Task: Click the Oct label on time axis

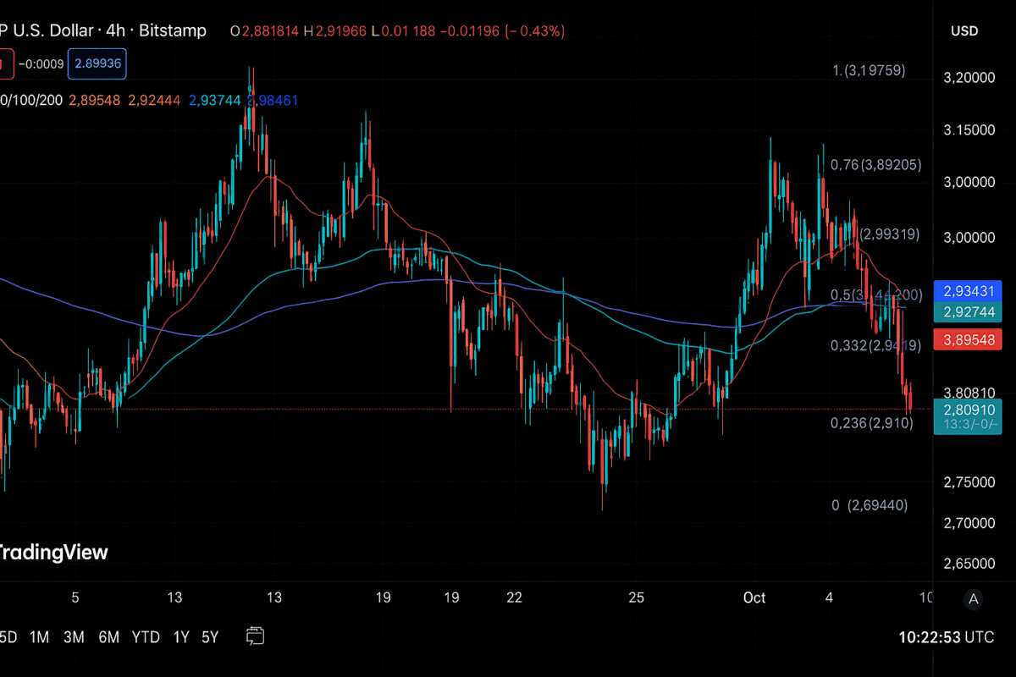Action: pos(754,597)
